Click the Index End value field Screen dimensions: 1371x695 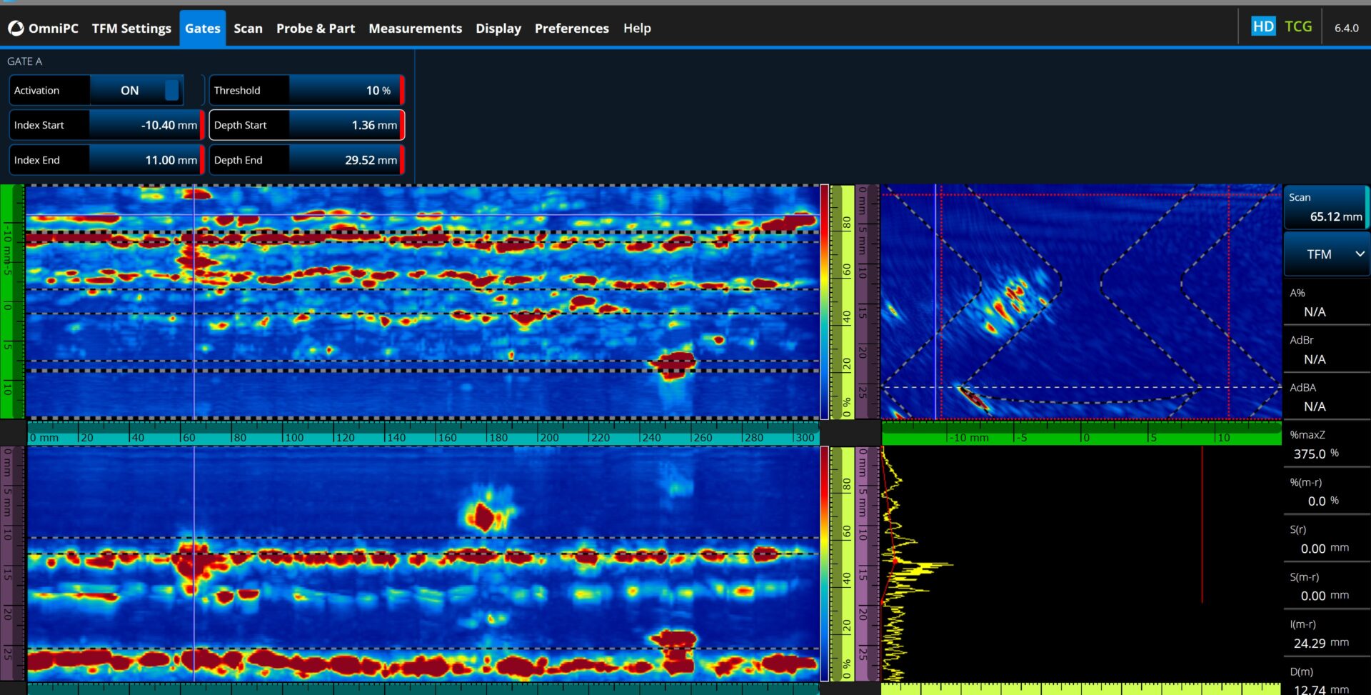pos(145,160)
